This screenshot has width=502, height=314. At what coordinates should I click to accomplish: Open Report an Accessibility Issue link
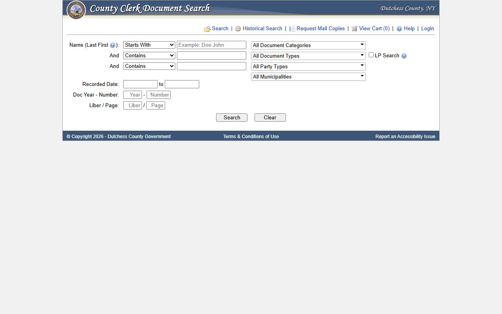[405, 137]
